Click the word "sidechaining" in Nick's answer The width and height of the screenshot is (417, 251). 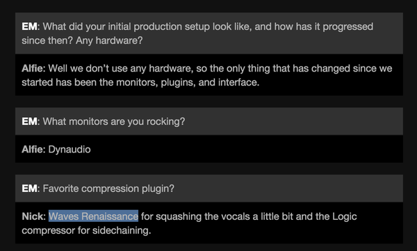pos(120,230)
